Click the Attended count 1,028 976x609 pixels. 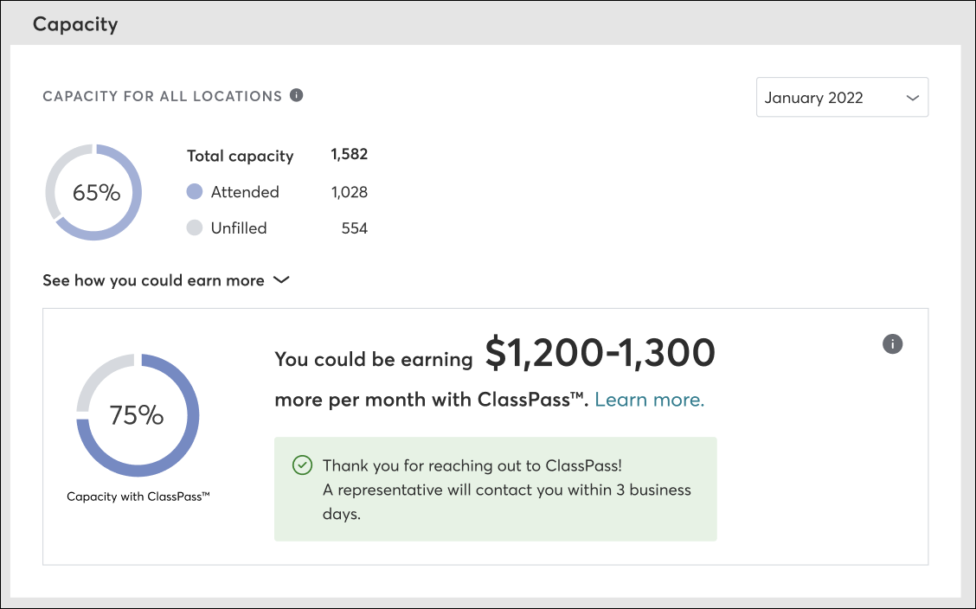(349, 192)
